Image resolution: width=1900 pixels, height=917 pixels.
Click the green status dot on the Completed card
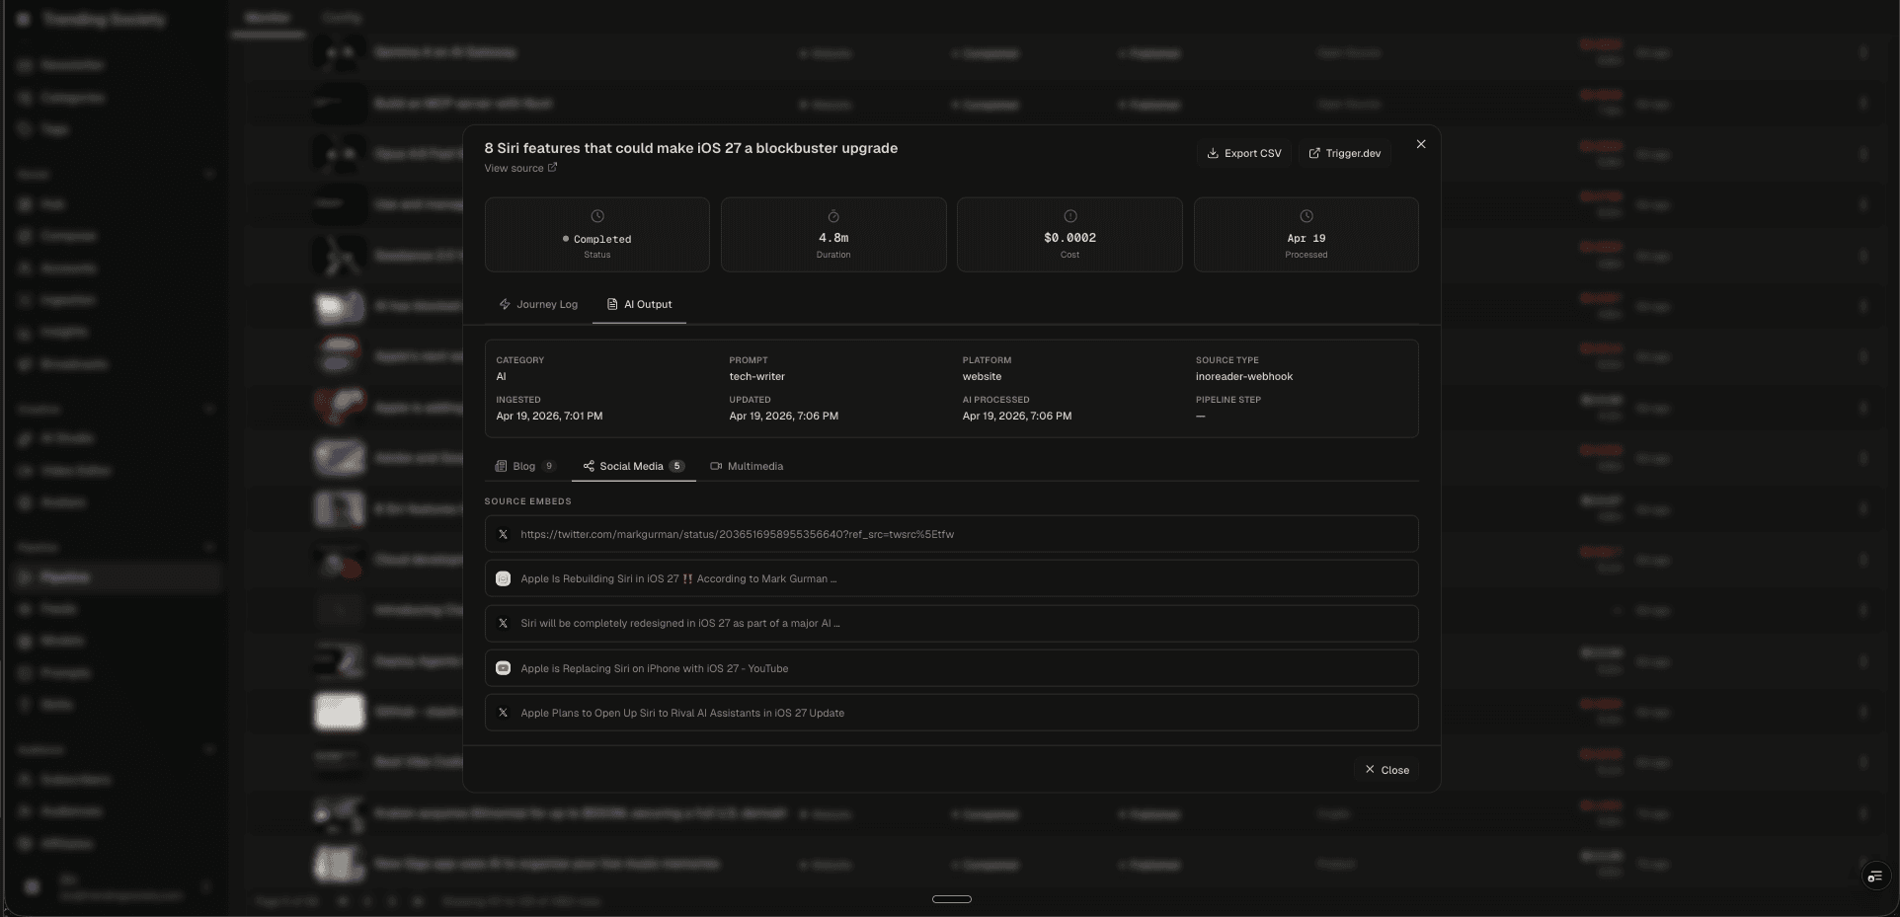(565, 239)
